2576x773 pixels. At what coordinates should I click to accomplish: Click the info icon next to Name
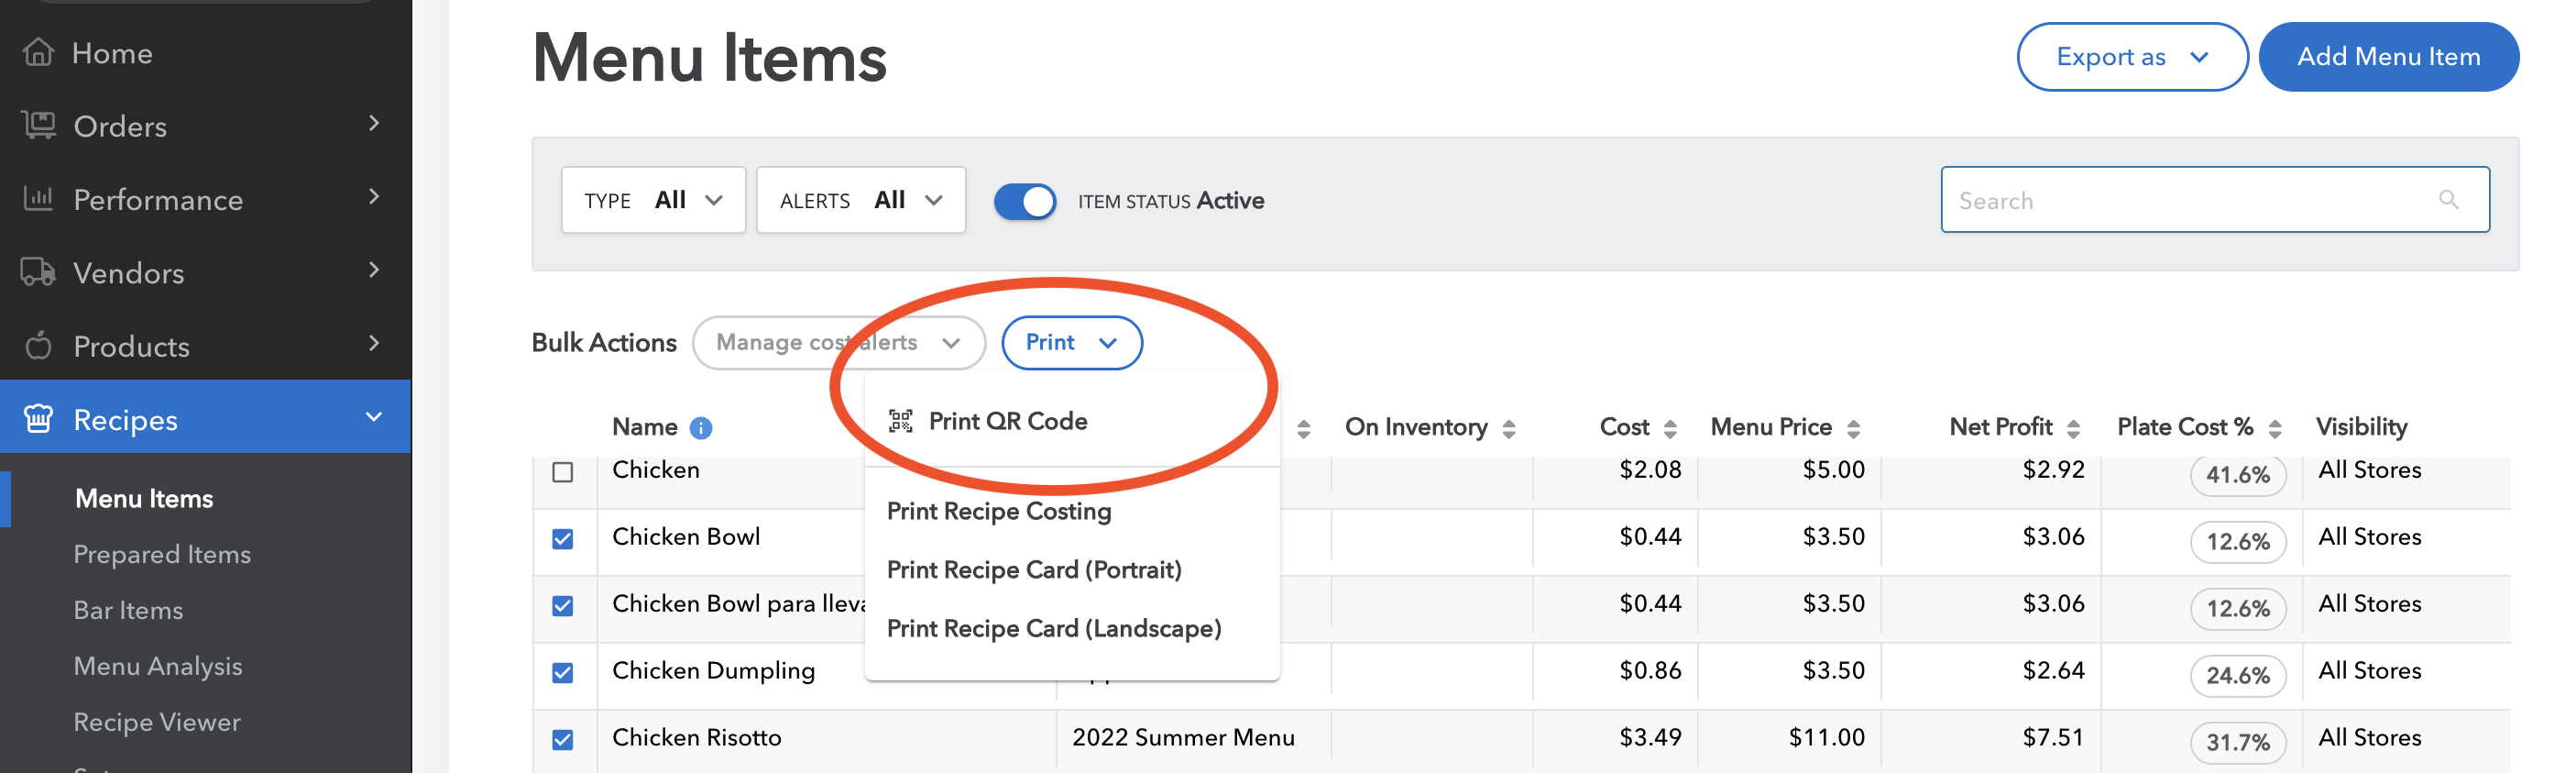pos(701,428)
